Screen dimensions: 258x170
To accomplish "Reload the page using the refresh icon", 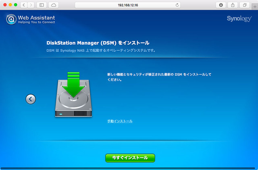I will pos(177,5).
